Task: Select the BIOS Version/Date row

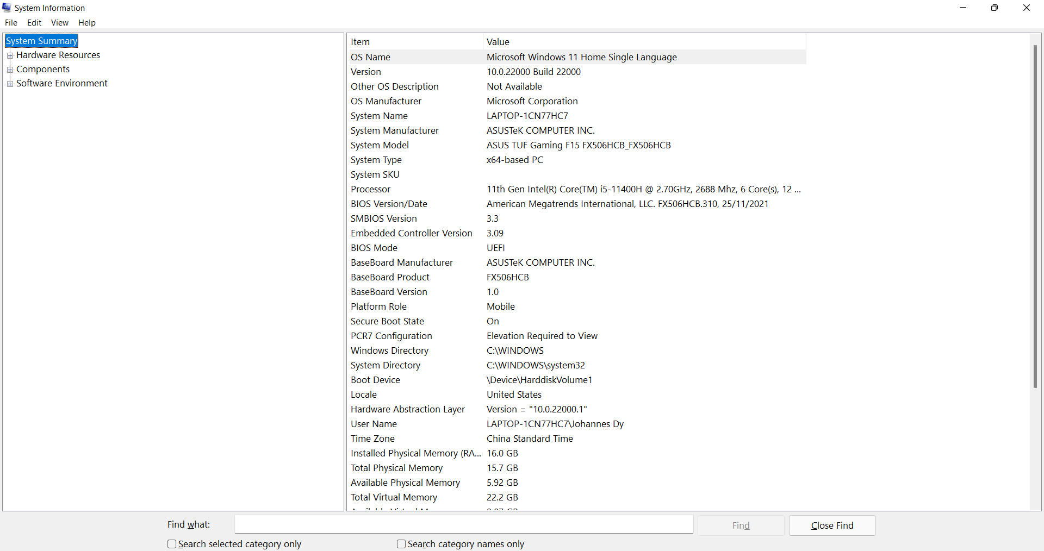Action: pyautogui.click(x=576, y=204)
